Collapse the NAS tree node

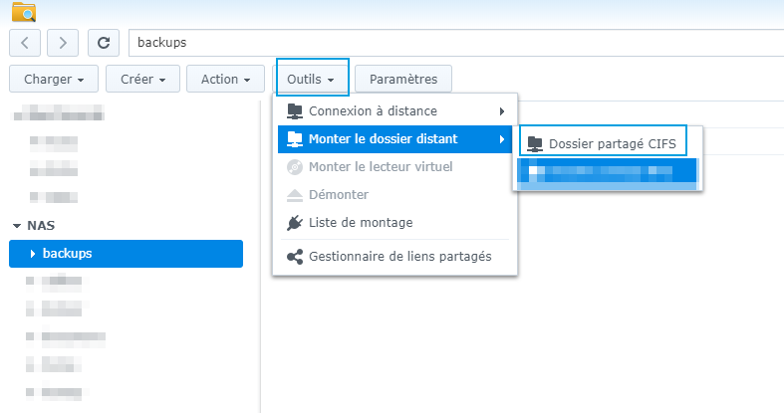17,226
